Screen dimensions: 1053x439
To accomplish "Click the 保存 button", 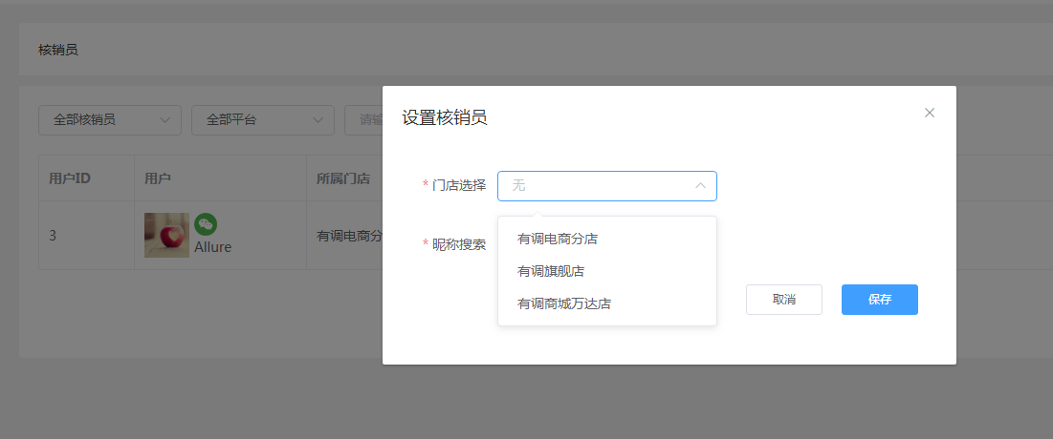I will (879, 300).
